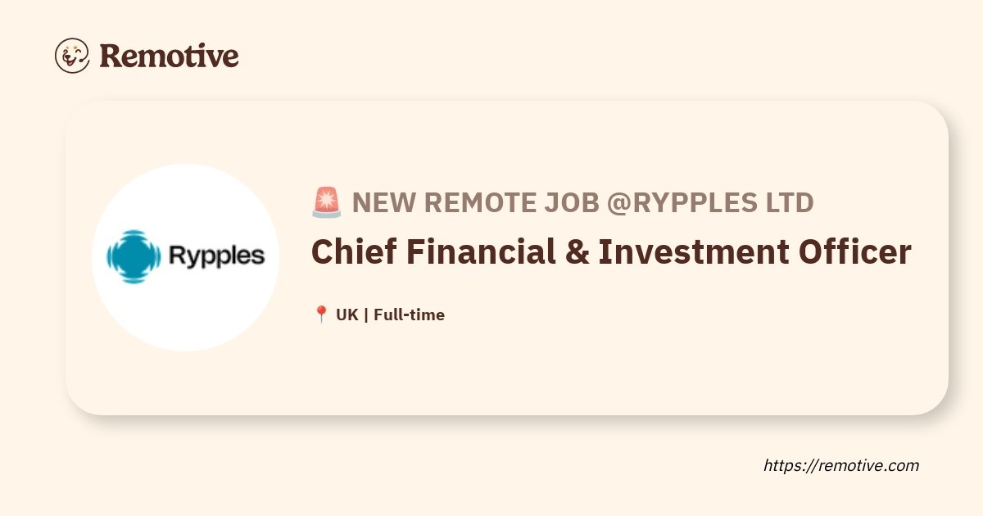
Task: Click the blue Rypples ripple symbol
Action: 134,257
